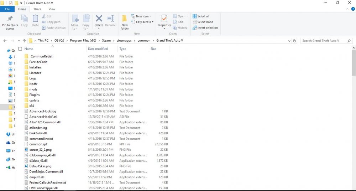
Task: Collapse the ribbon with chevron
Action: point(347,9)
